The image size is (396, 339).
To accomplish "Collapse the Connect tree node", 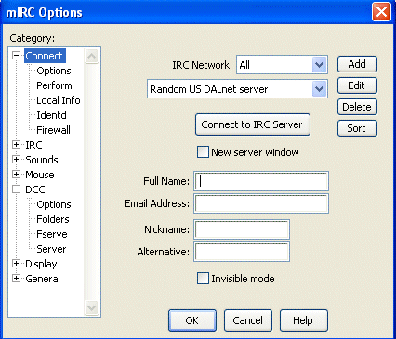I will point(16,56).
